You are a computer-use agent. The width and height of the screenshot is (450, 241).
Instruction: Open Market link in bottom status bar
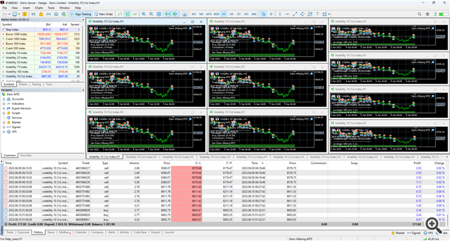coord(397,233)
